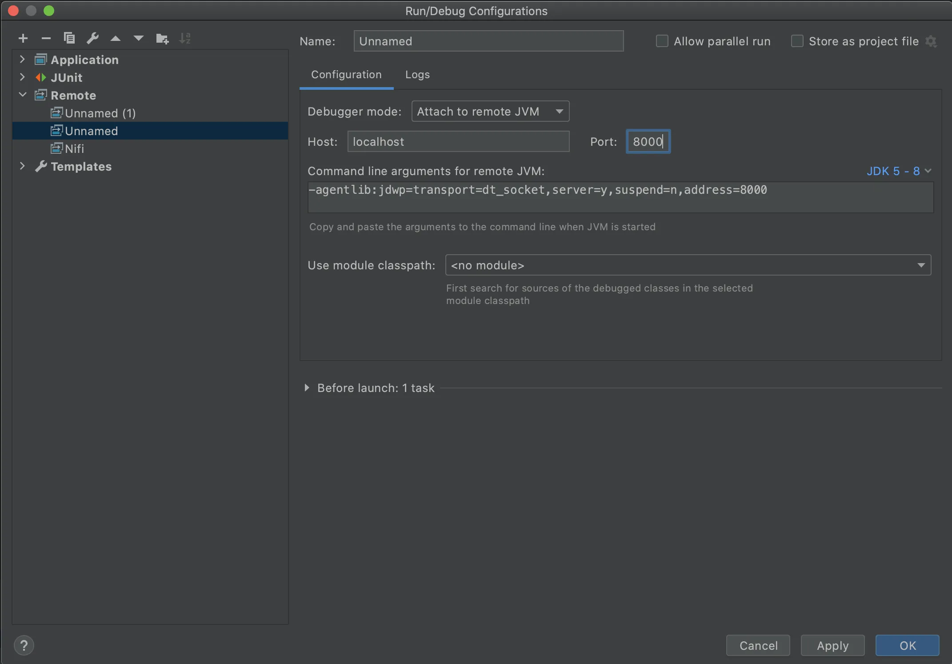Click the Move Down arrow icon

139,39
